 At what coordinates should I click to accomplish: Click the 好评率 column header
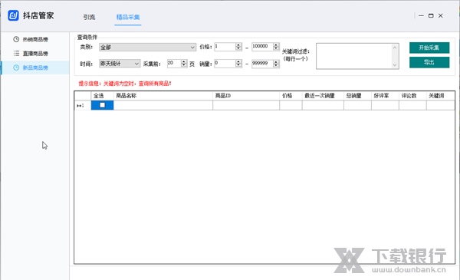point(385,96)
